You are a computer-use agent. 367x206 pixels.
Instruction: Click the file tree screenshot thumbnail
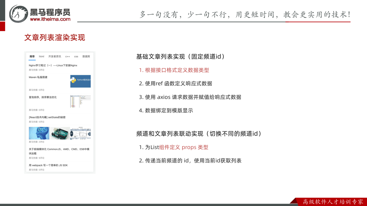point(80,101)
